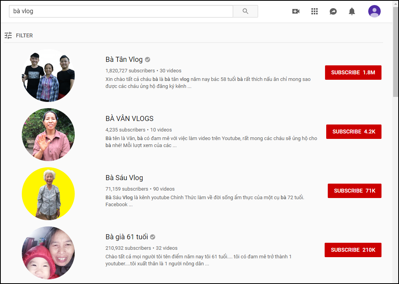
Task: Click the search magnifier button
Action: [x=245, y=11]
